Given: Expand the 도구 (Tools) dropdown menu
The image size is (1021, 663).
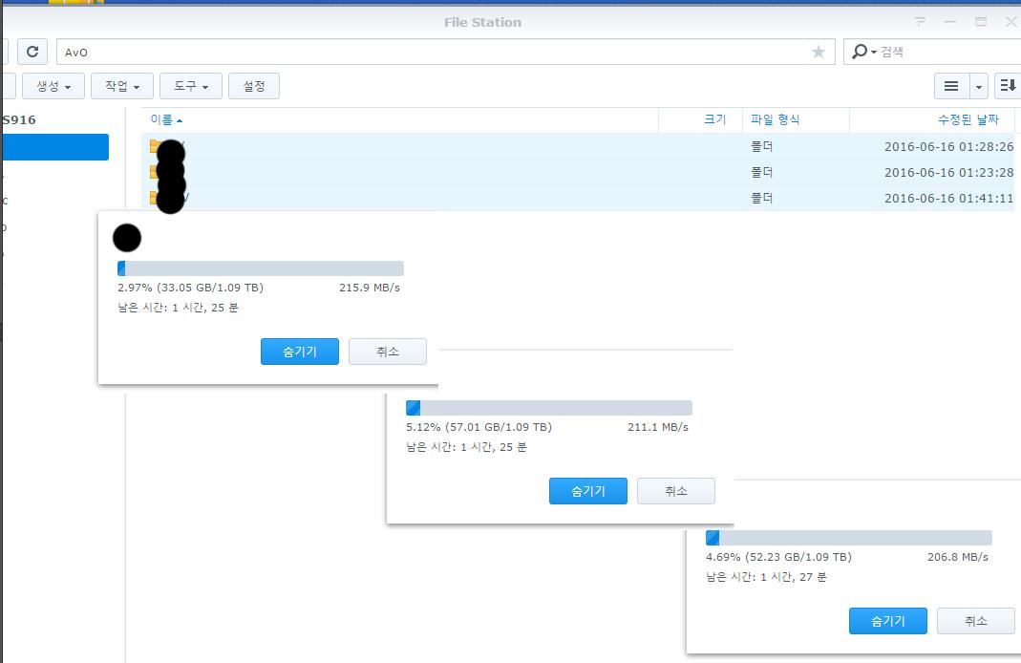Looking at the screenshot, I should 191,86.
